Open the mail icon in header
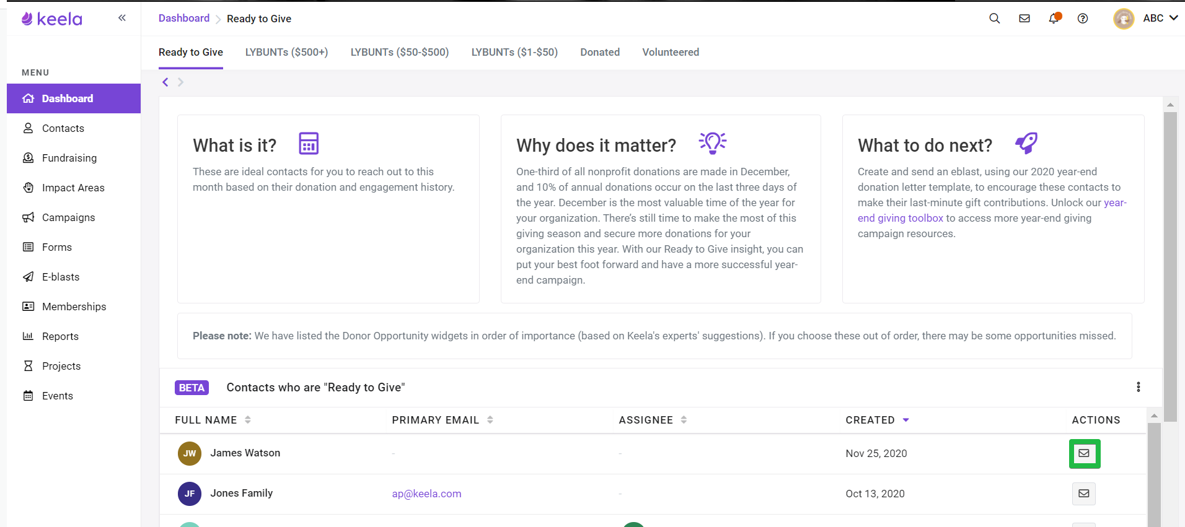 1024,19
